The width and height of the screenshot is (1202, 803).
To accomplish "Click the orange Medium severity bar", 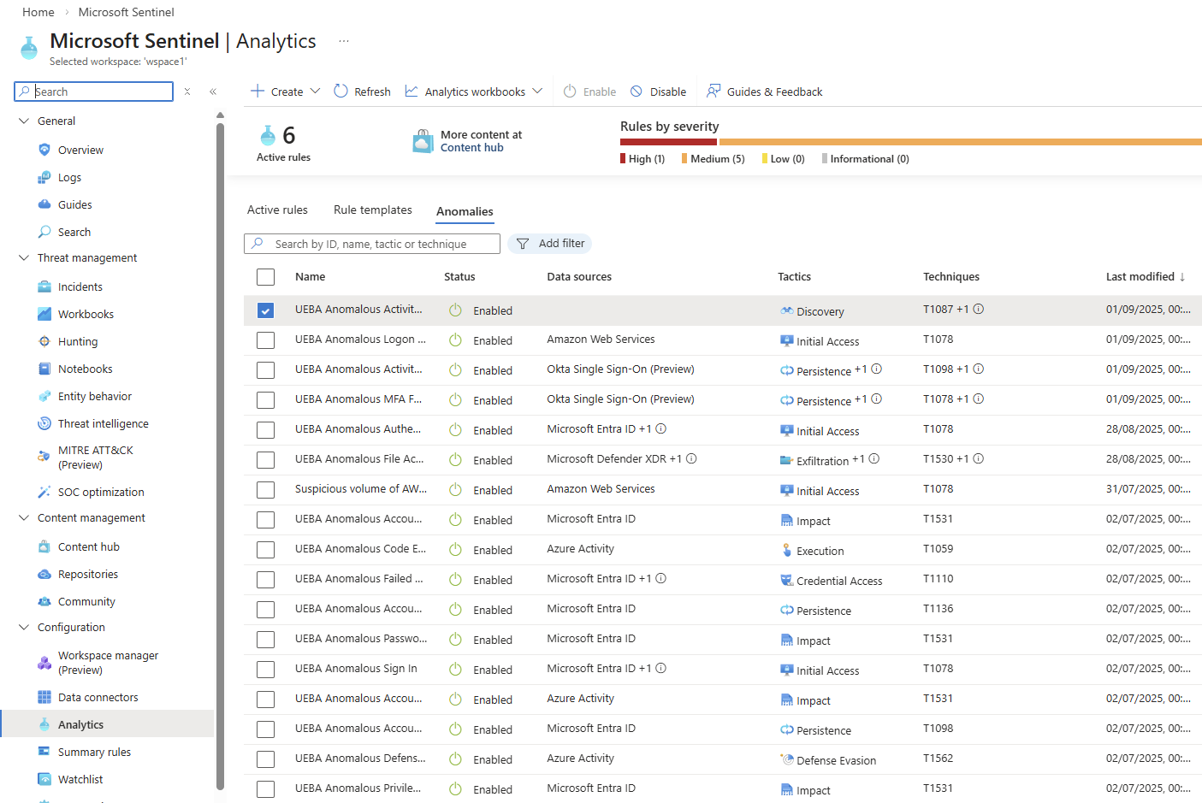I will (958, 142).
